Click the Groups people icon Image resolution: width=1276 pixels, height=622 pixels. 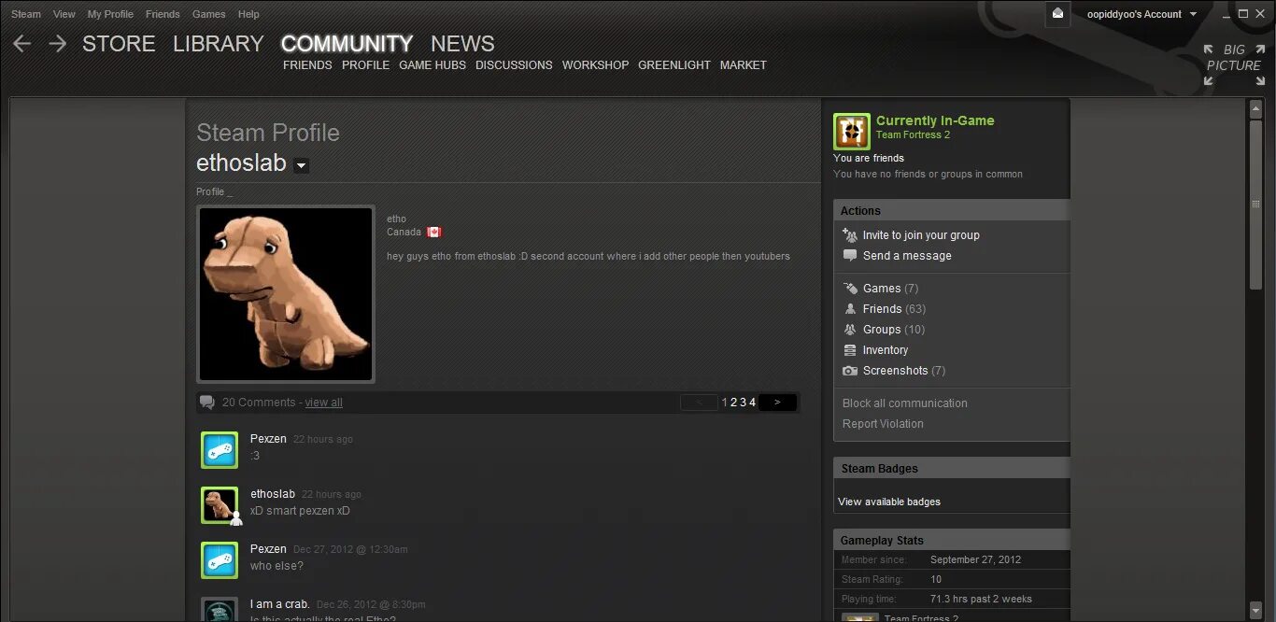(850, 330)
